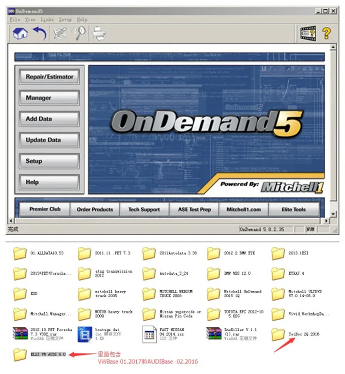Click the Repair/Estimator button
The height and width of the screenshot is (374, 345).
(49, 77)
